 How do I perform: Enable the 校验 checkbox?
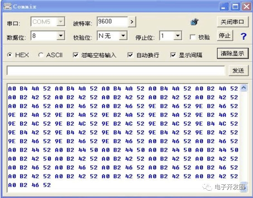pos(193,37)
